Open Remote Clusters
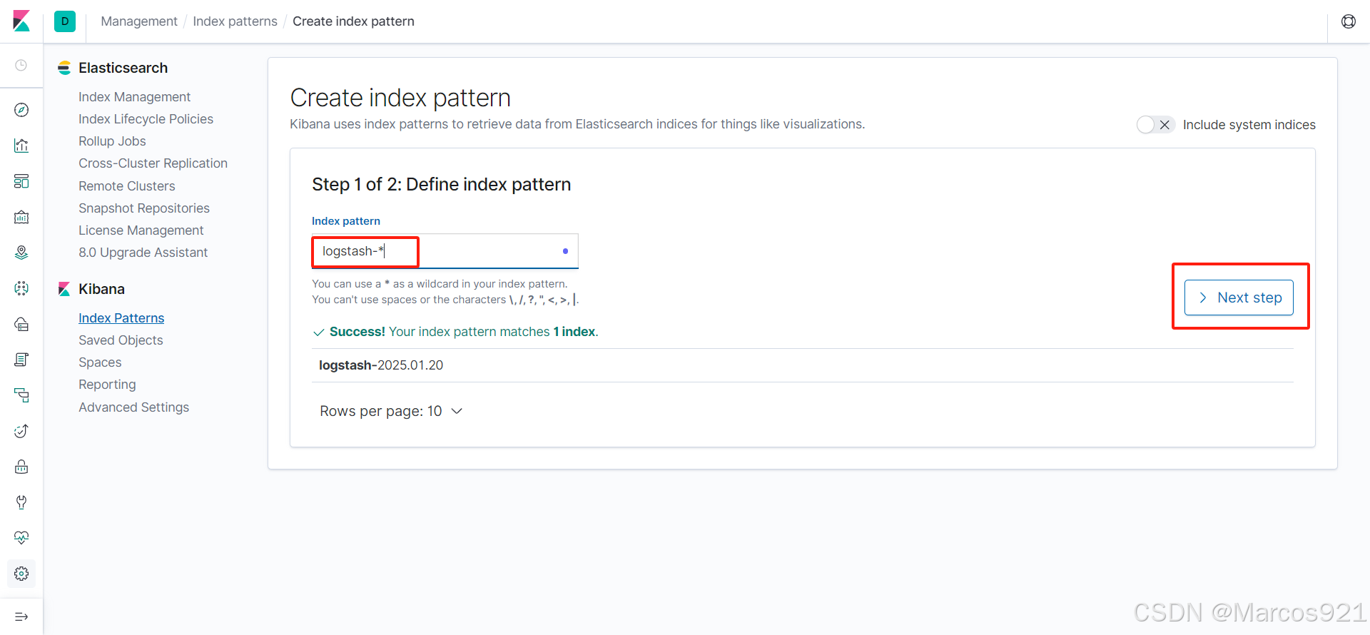 click(x=126, y=186)
